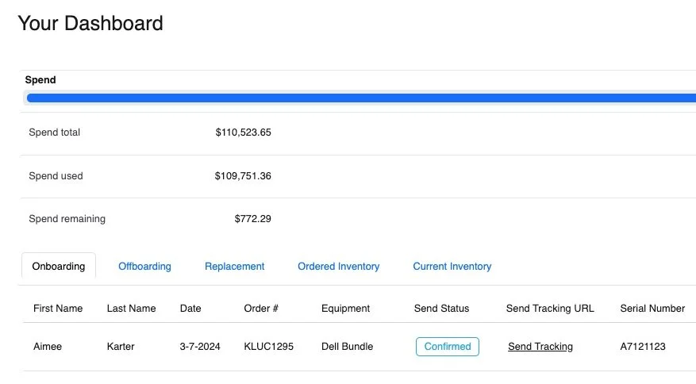
Task: Select the Replacement tab
Action: pyautogui.click(x=234, y=267)
